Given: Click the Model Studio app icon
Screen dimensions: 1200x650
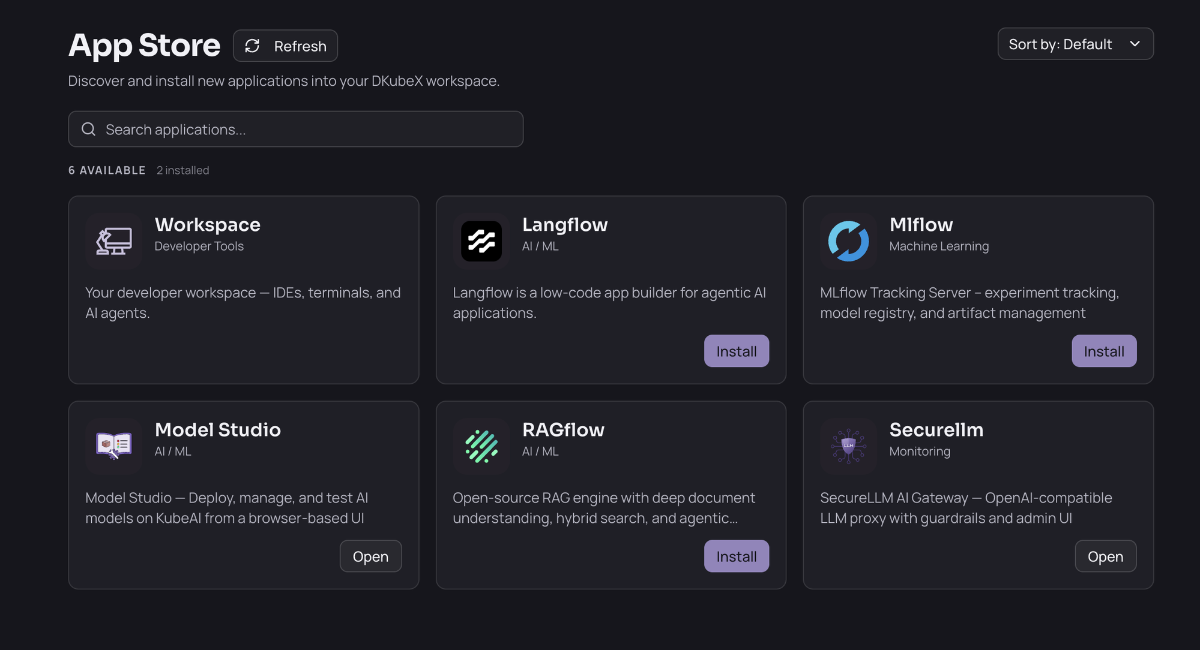Looking at the screenshot, I should [x=113, y=446].
